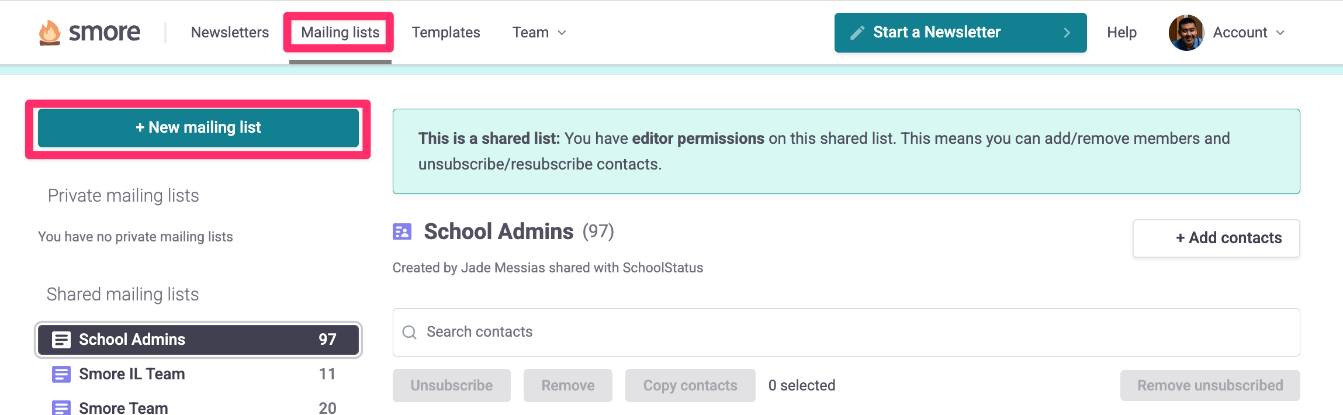Image resolution: width=1343 pixels, height=415 pixels.
Task: Click the magnifier icon in search field
Action: tap(410, 333)
